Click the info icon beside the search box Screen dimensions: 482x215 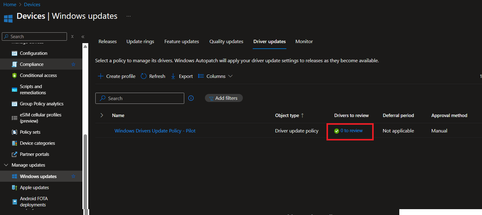click(x=191, y=98)
